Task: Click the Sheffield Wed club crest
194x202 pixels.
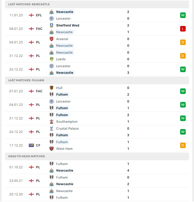Action: tap(52, 25)
